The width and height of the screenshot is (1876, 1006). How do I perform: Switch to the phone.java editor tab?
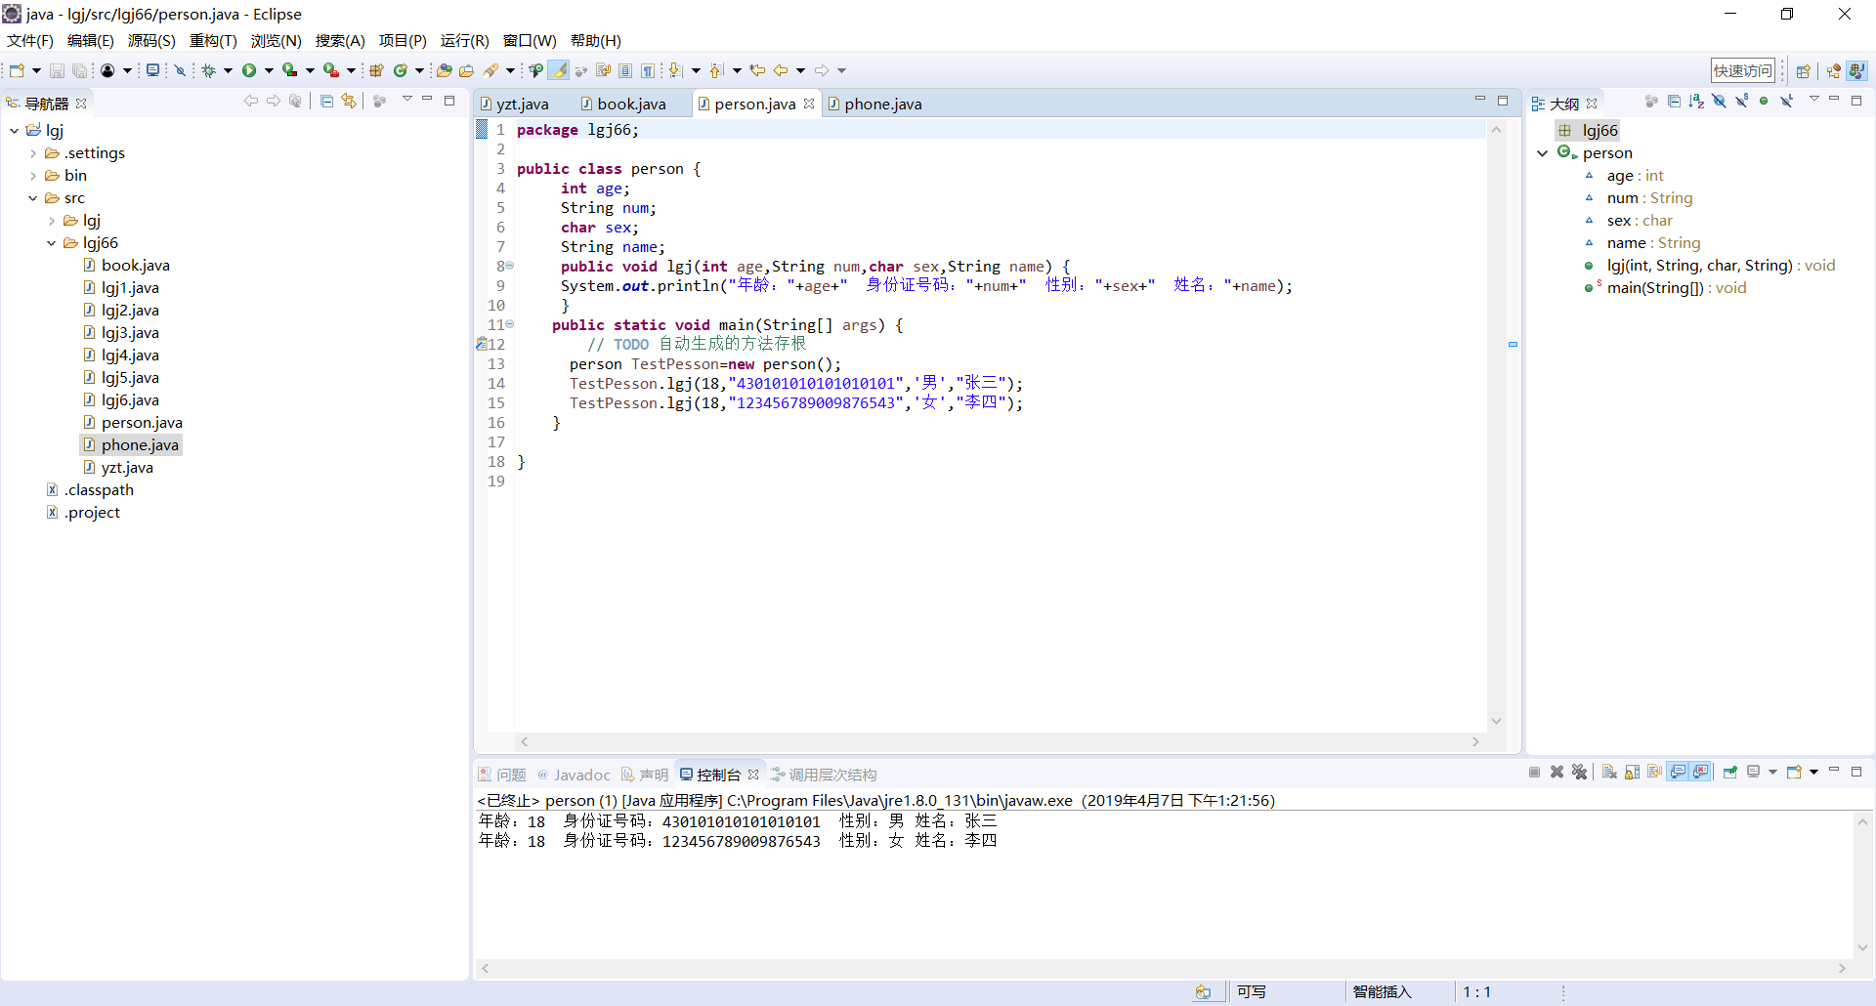(882, 105)
